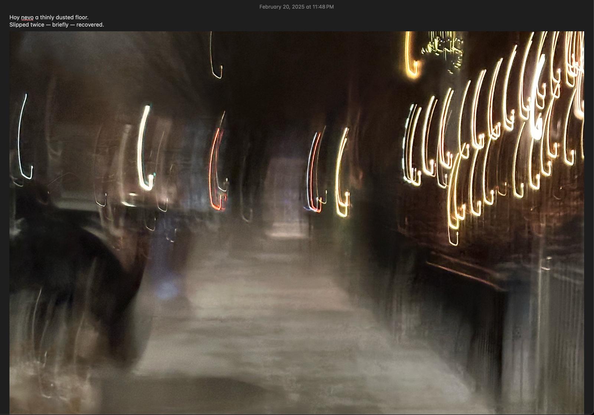Click the word "briefly" in the note

[60, 25]
